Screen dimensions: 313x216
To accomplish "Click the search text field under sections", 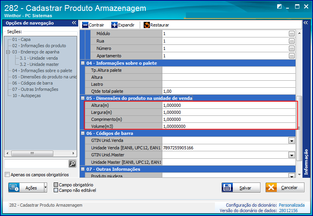I will point(36,164).
